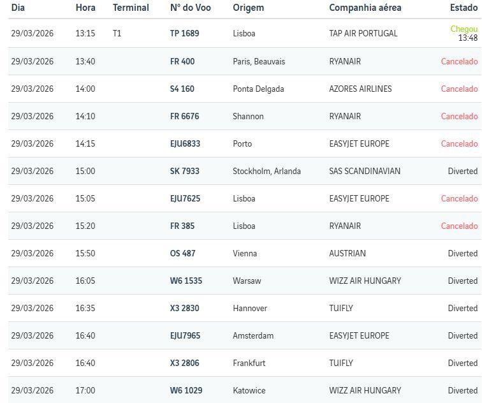The image size is (482, 403).
Task: Select flight X3 2806 from Frankfurt
Action: (184, 363)
